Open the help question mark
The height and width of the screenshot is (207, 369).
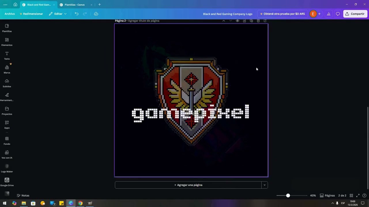pos(364,195)
